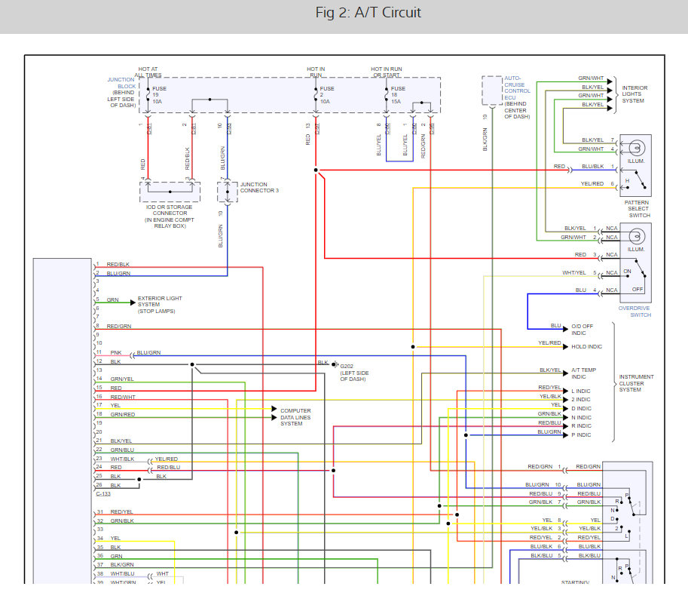Click the "AUTO-CRUISE CONTROL ECU" label
Viewport: 688px width, 608px height.
click(517, 88)
